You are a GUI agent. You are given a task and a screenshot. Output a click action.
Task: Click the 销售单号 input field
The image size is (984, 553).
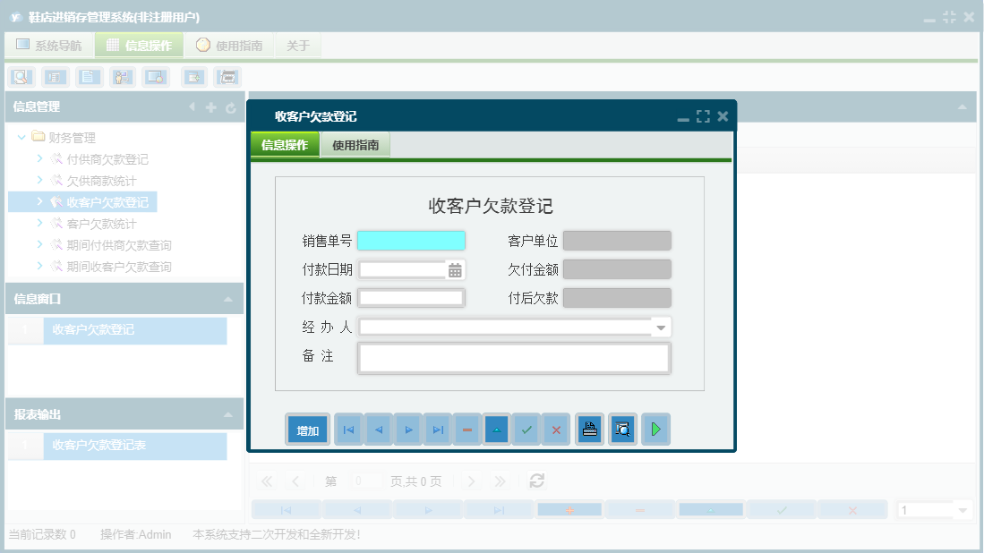point(411,240)
